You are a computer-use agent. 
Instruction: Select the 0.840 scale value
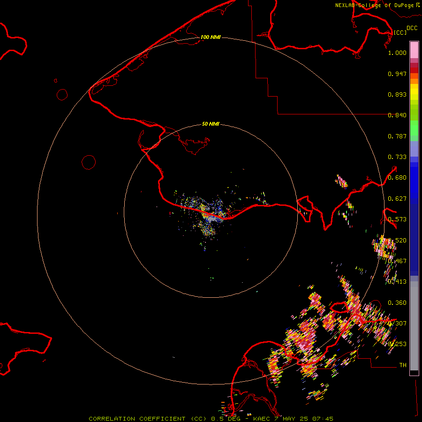point(397,115)
